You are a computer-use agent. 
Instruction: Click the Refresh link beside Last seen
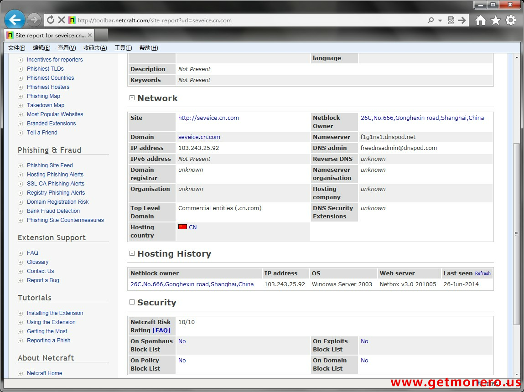(x=482, y=273)
